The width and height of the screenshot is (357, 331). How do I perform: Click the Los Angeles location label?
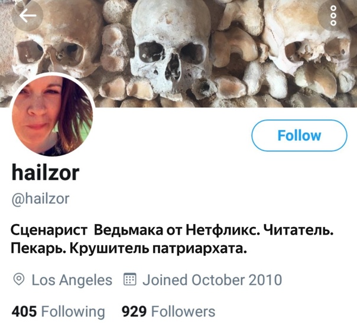click(72, 280)
